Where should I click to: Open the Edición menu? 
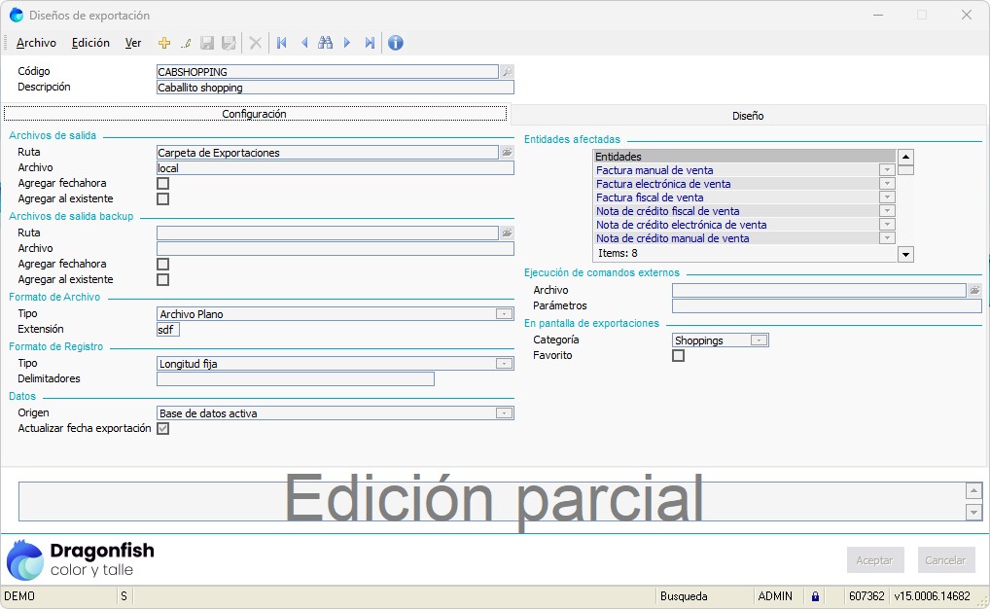(x=90, y=43)
